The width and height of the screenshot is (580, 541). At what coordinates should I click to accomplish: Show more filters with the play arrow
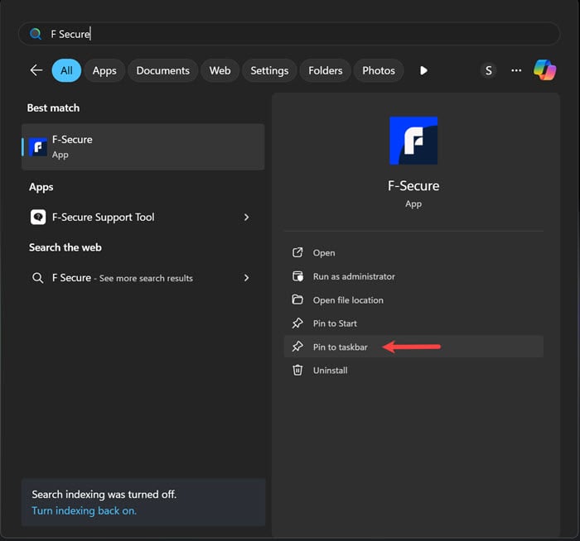423,70
